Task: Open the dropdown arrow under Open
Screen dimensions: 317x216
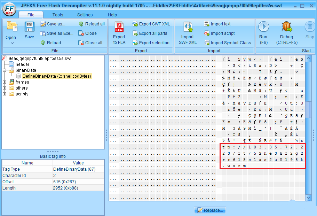Action: coord(12,43)
